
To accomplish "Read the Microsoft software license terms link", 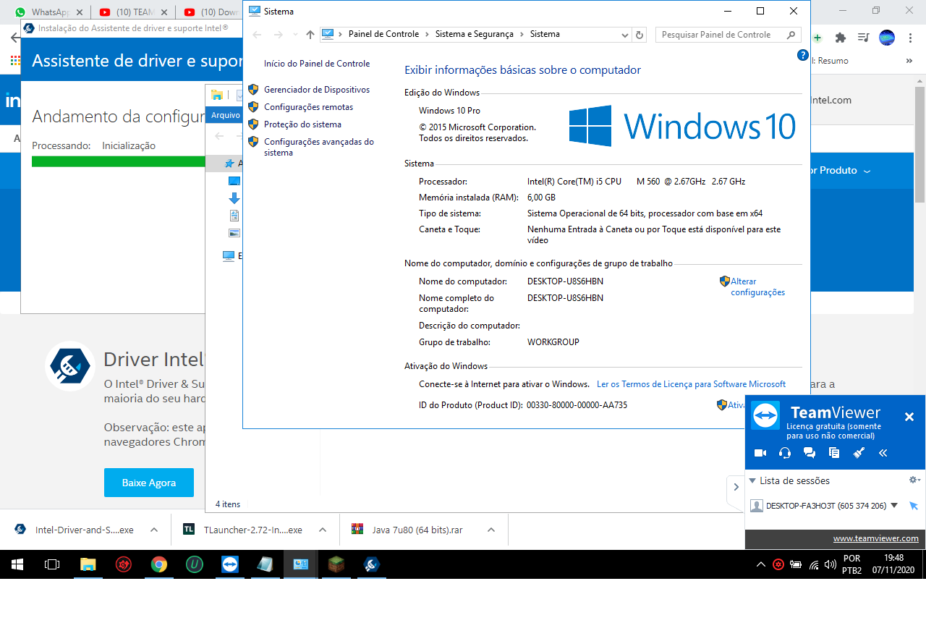I will (691, 384).
